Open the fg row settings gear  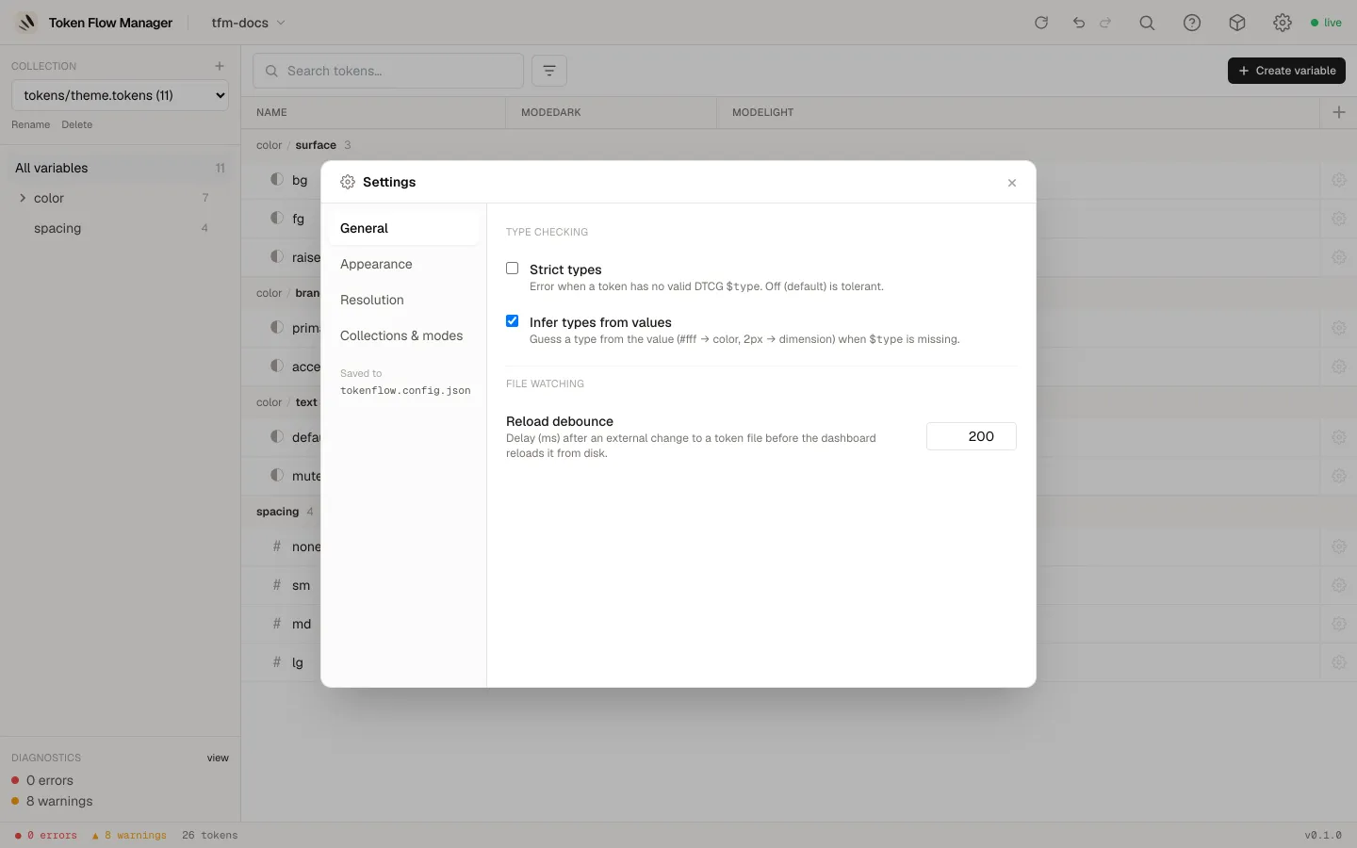1339,219
